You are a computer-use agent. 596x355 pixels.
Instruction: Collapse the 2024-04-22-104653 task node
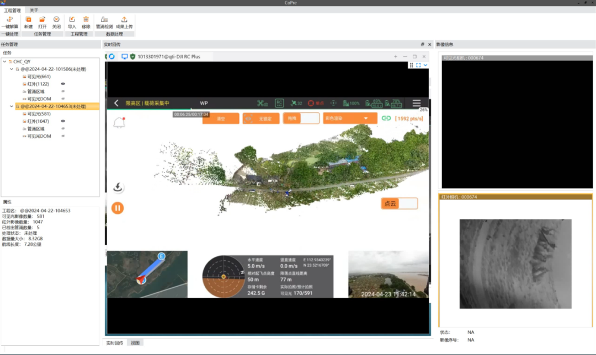coord(12,106)
